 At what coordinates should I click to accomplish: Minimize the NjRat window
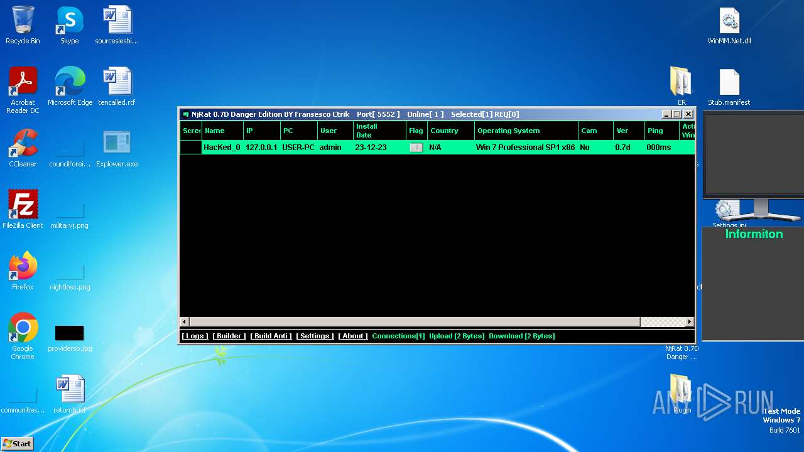click(x=667, y=114)
